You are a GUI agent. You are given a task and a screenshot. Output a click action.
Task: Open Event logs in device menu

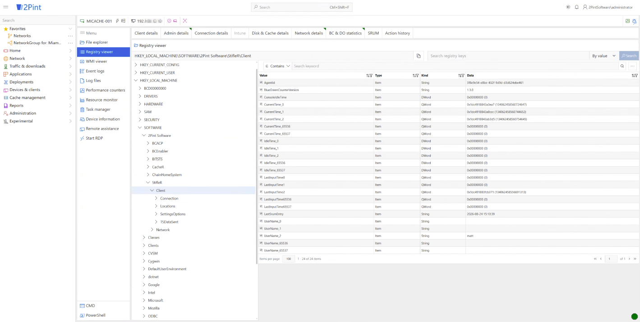pyautogui.click(x=103, y=71)
